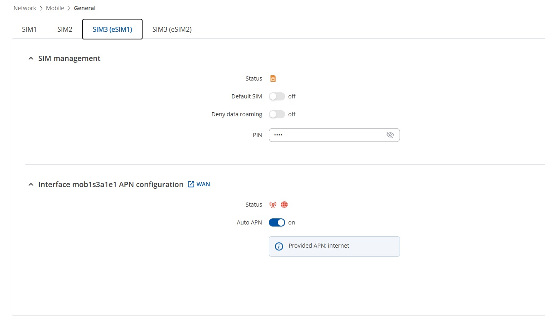Open the WAN link
The image size is (545, 316).
coord(203,184)
